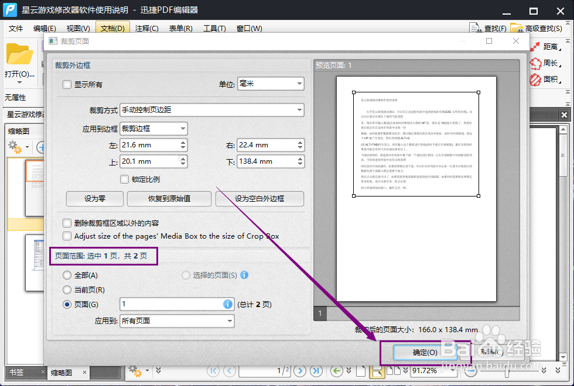Click the zoom slider handle in status bar
The height and width of the screenshot is (386, 574).
(x=507, y=371)
